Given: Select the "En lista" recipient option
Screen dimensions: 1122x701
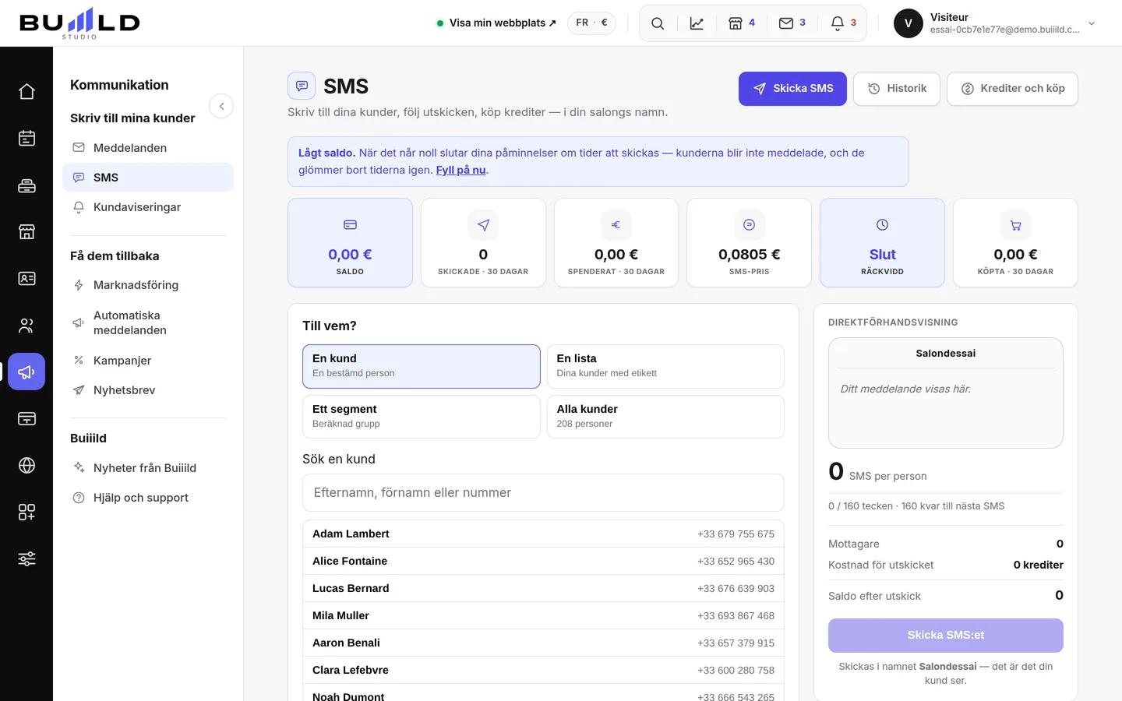Looking at the screenshot, I should [665, 366].
